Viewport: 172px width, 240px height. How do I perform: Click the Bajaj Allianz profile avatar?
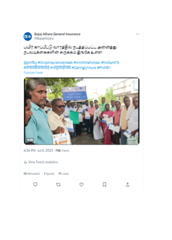(x=28, y=36)
